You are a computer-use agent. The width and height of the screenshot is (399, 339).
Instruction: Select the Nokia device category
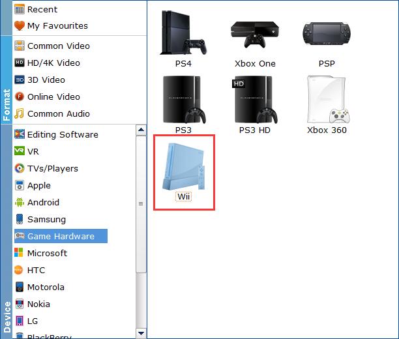(38, 304)
